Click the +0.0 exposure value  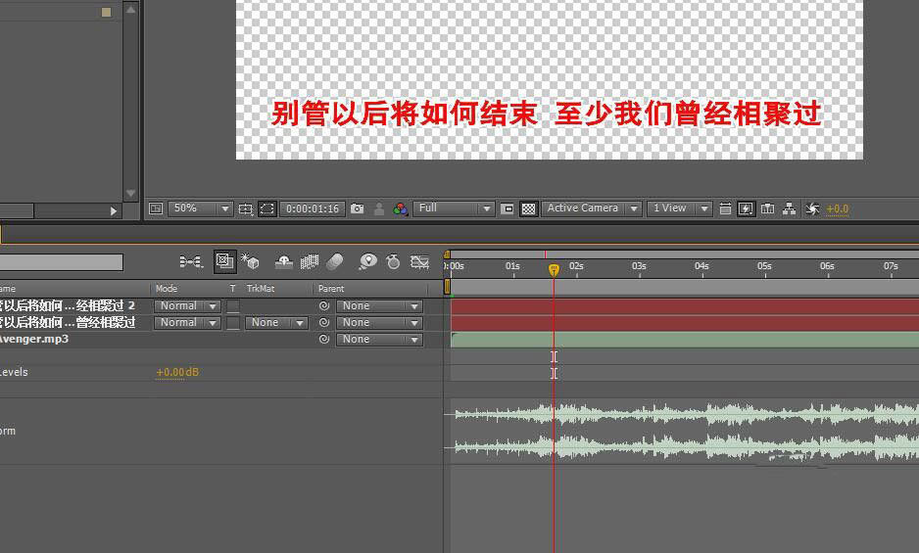click(838, 209)
